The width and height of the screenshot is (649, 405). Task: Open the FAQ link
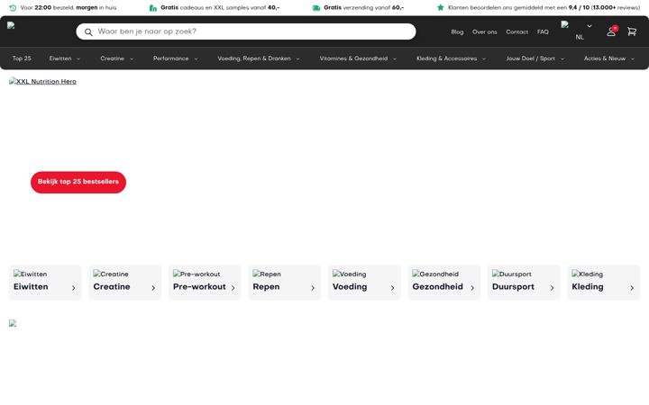pyautogui.click(x=543, y=31)
